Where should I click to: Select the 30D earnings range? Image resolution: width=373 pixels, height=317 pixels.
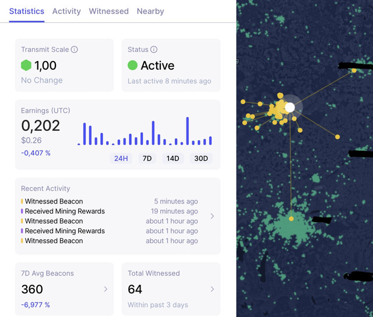(201, 158)
